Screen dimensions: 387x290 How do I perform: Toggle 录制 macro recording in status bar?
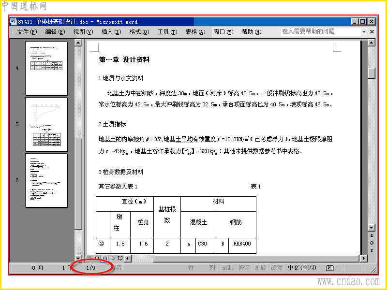tap(227, 268)
